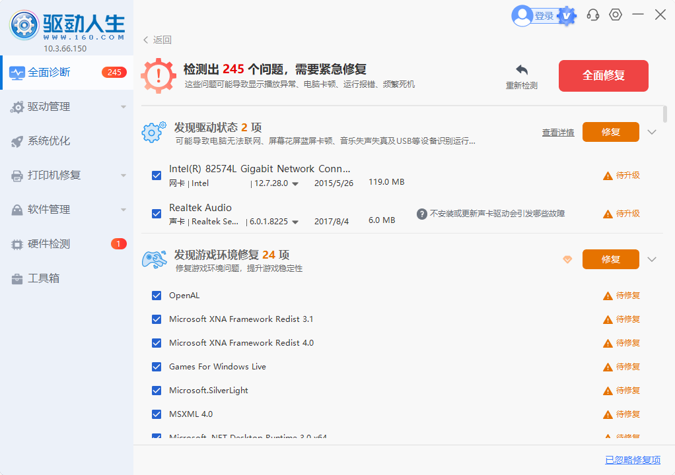Open the VIP badge icon

(567, 16)
